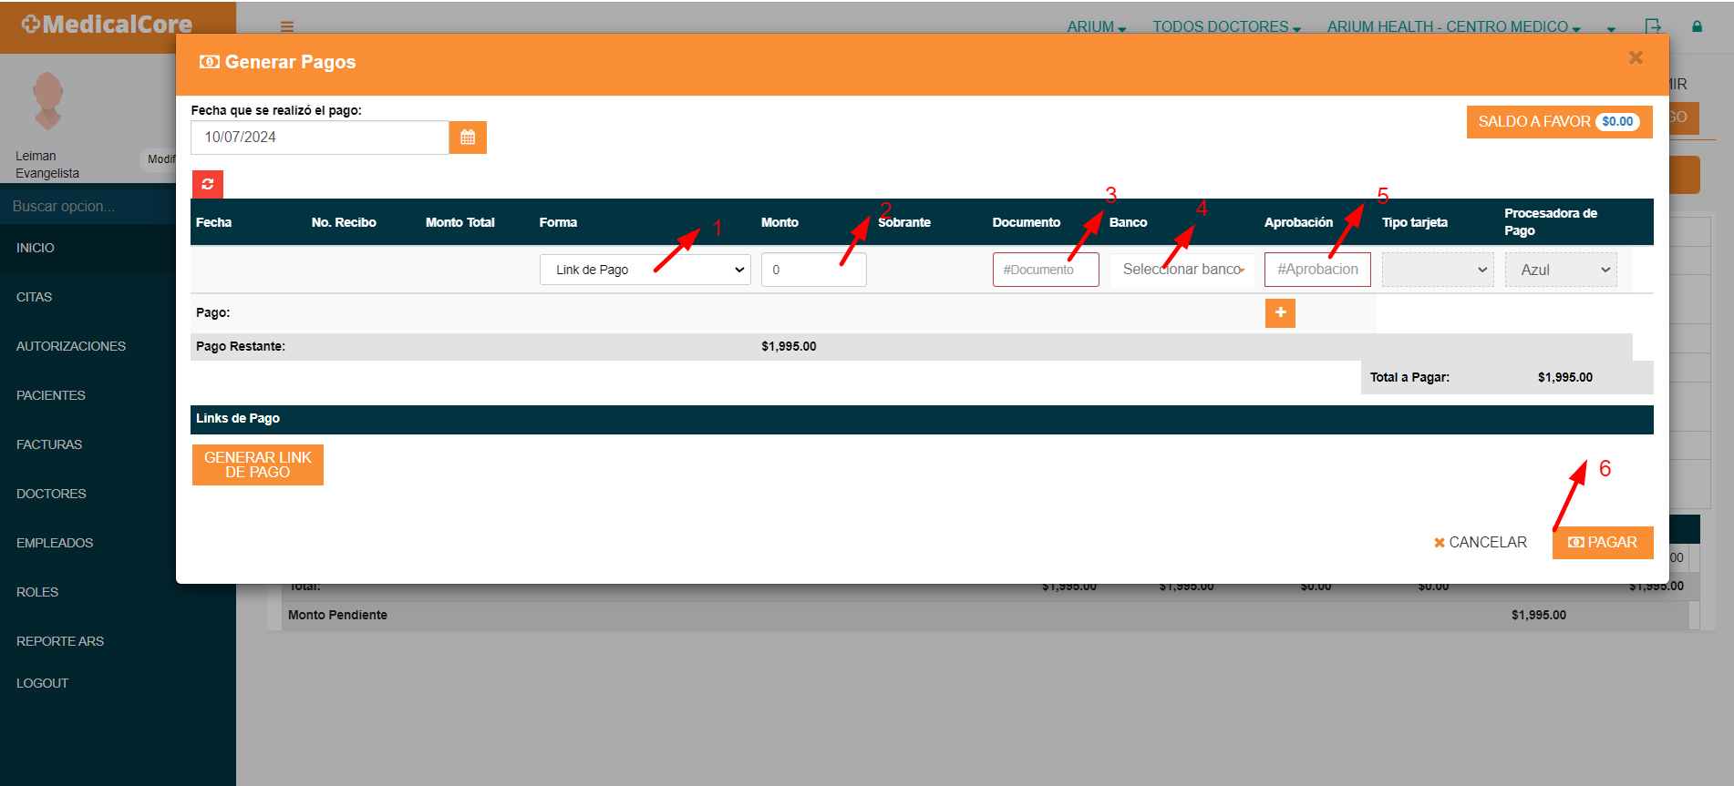Image resolution: width=1734 pixels, height=786 pixels.
Task: Open the TODOS DOCTORES header menu
Action: click(1226, 27)
